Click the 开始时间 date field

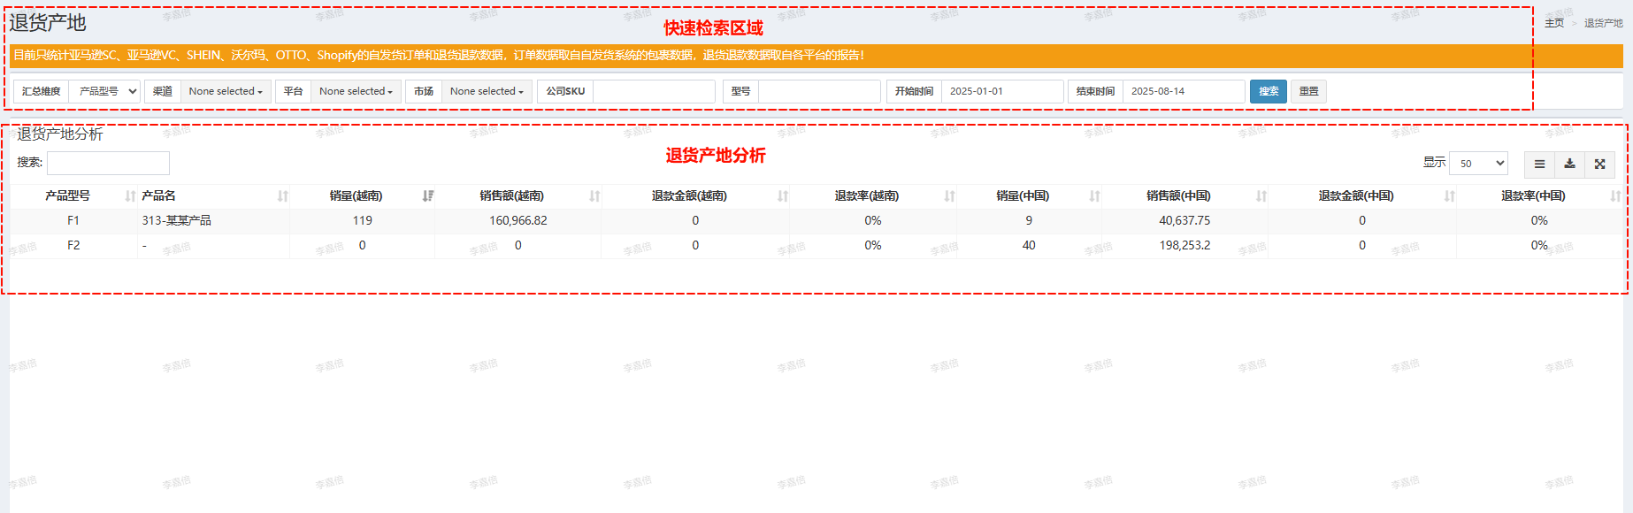(1001, 91)
